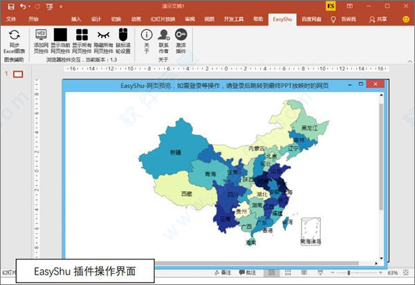
Task: Click the 备注 notes button in status bar
Action: (222, 273)
